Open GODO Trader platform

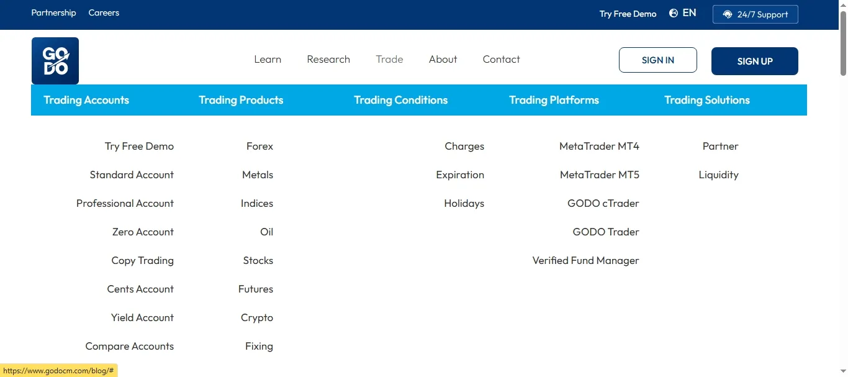click(x=606, y=232)
